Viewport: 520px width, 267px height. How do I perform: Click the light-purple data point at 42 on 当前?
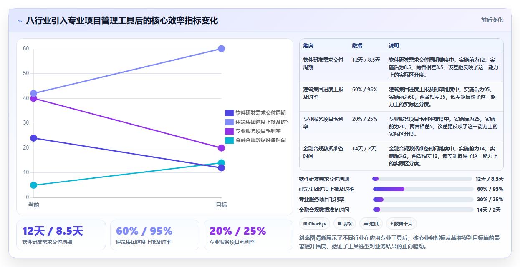[x=33, y=93]
